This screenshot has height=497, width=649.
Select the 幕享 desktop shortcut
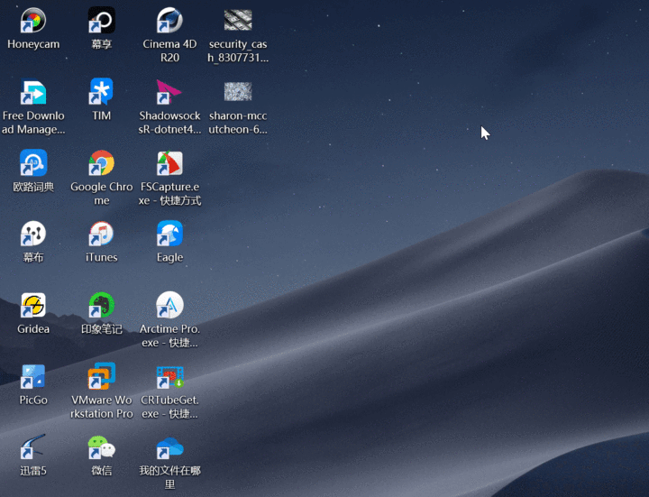tap(101, 20)
